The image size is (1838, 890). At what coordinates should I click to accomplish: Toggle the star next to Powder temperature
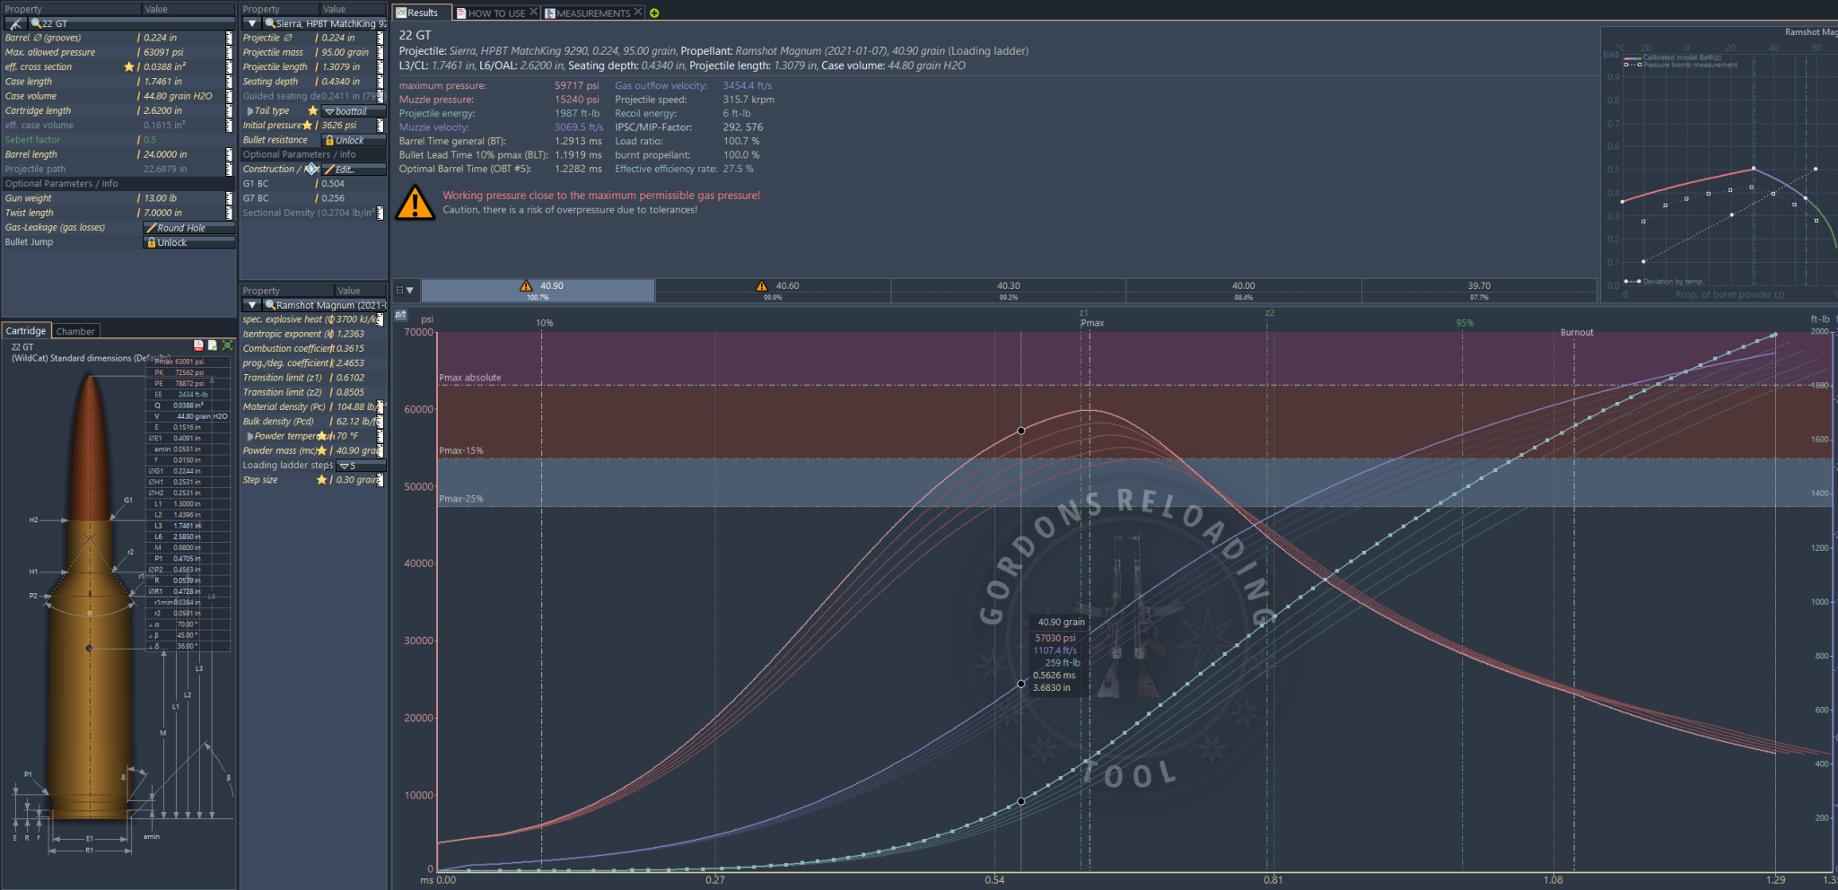321,436
